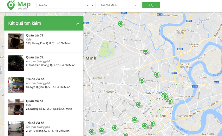
Task: Click 'Café' category under Đường số 47 result
Action: [x=29, y=105]
